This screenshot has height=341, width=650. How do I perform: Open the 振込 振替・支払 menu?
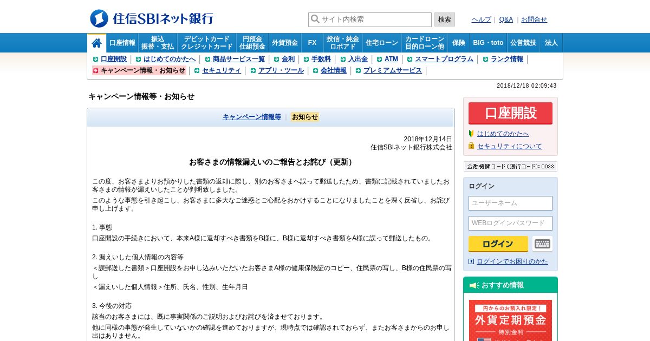click(x=158, y=43)
